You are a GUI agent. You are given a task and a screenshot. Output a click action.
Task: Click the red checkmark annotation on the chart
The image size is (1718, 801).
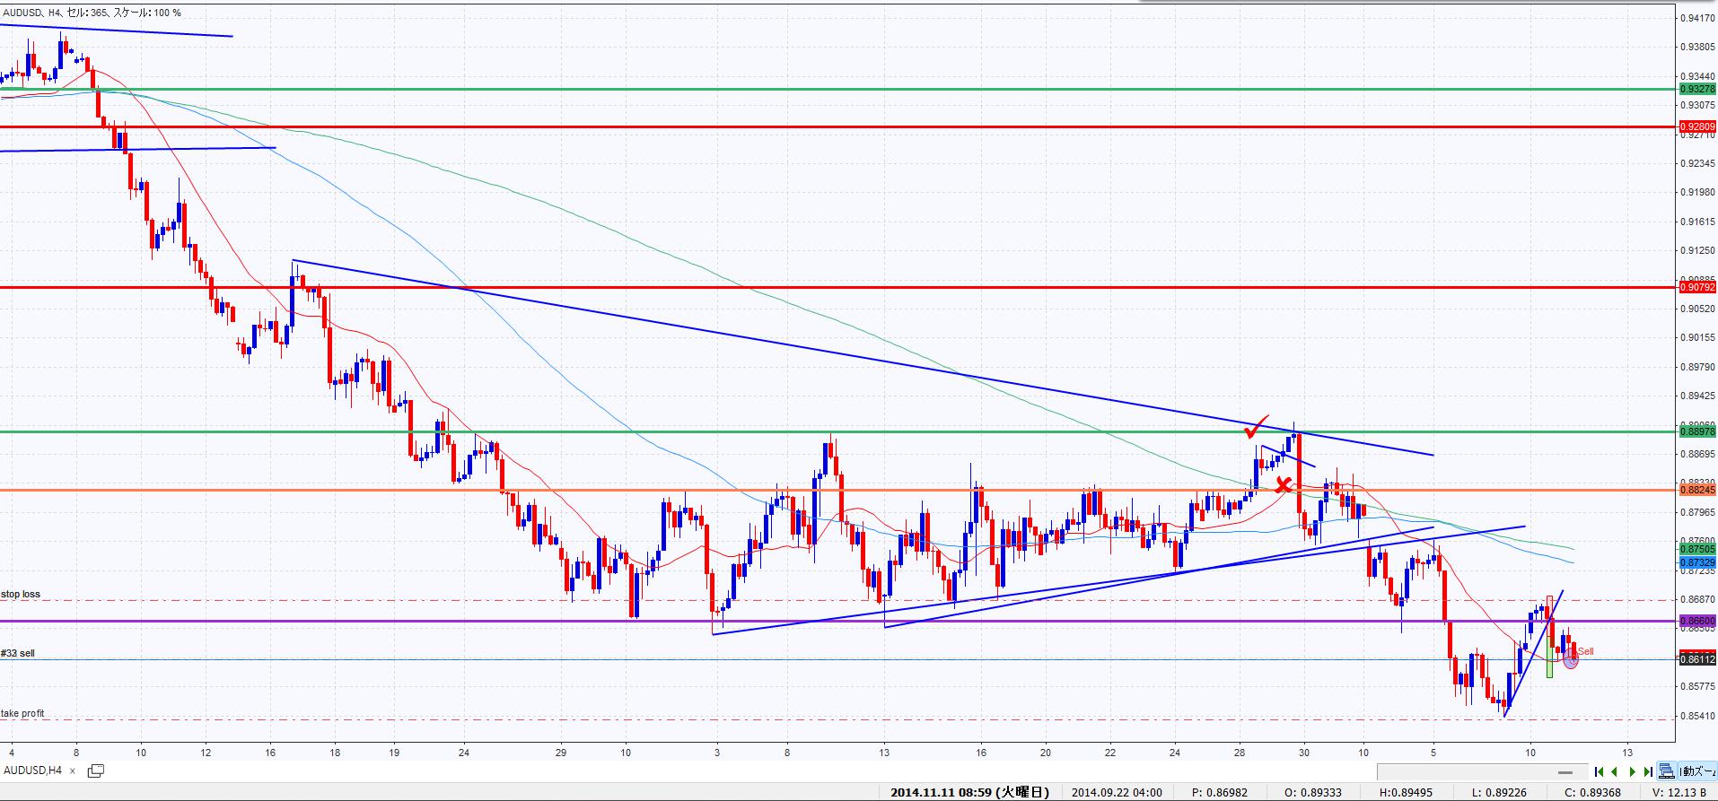[x=1256, y=427]
